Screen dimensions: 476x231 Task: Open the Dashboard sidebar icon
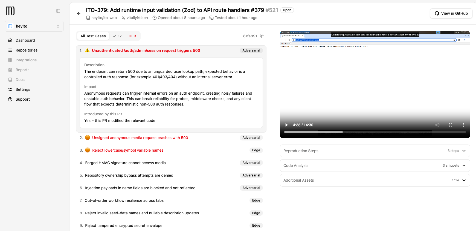click(10, 40)
